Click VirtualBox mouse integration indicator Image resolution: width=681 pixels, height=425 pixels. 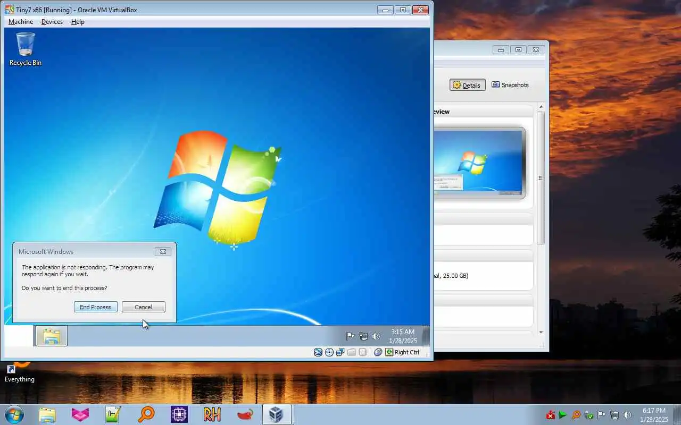378,352
